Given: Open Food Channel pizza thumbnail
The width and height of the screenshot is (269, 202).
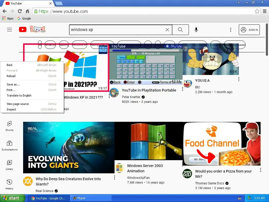Looking at the screenshot, I should tap(221, 144).
